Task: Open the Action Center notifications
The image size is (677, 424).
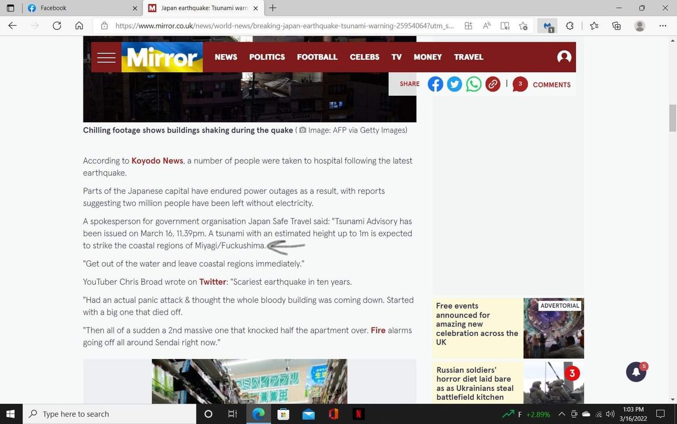Action: pyautogui.click(x=661, y=414)
